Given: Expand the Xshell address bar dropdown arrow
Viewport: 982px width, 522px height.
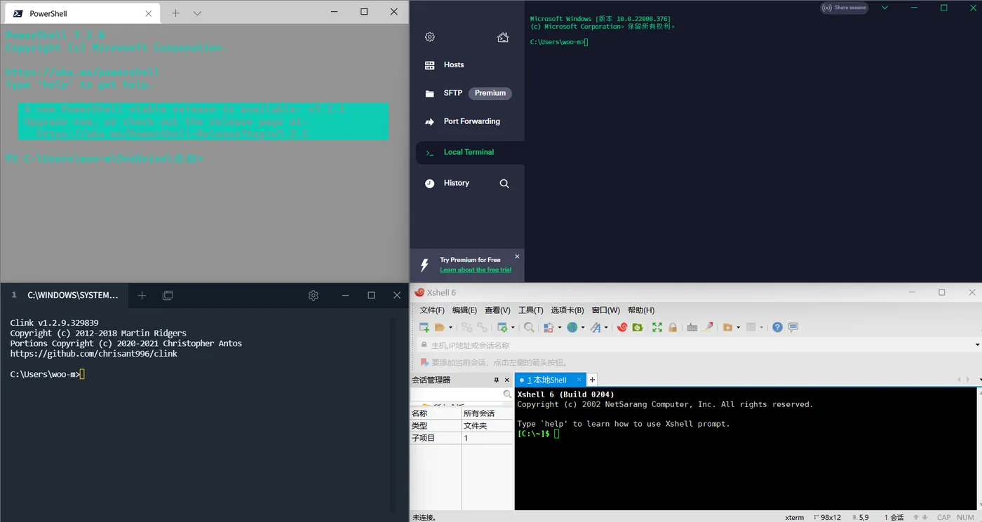Looking at the screenshot, I should coord(978,345).
